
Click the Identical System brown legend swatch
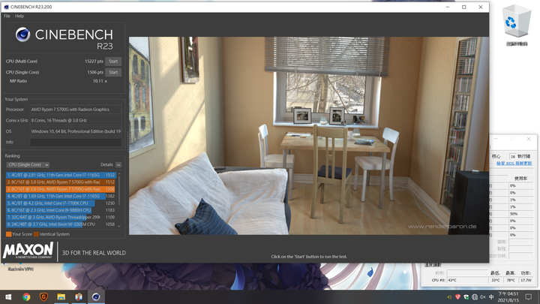point(36,234)
